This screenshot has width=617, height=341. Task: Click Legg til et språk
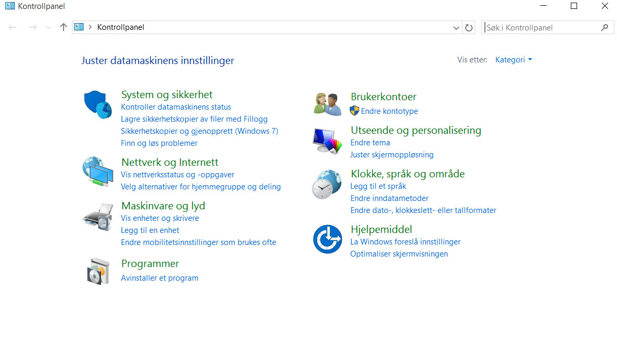(378, 186)
